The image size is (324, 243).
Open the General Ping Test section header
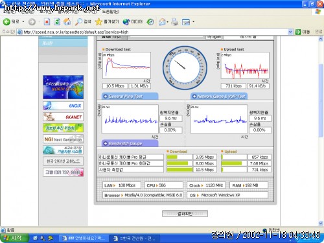[x=130, y=96]
